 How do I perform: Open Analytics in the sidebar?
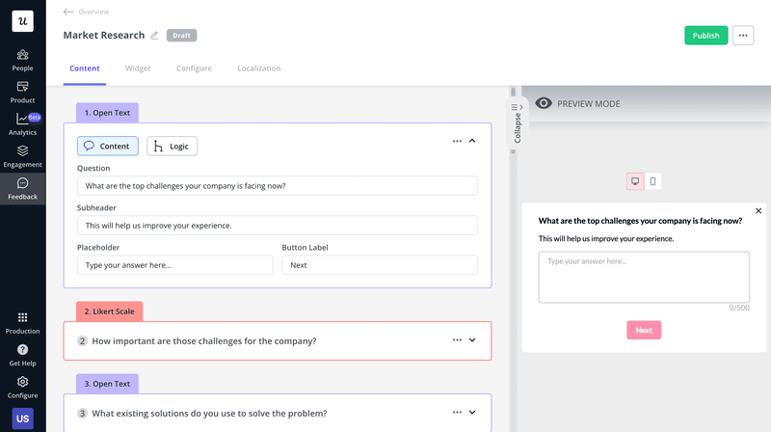click(x=22, y=123)
